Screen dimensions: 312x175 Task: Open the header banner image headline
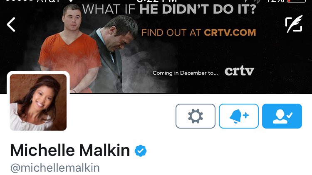point(169,9)
